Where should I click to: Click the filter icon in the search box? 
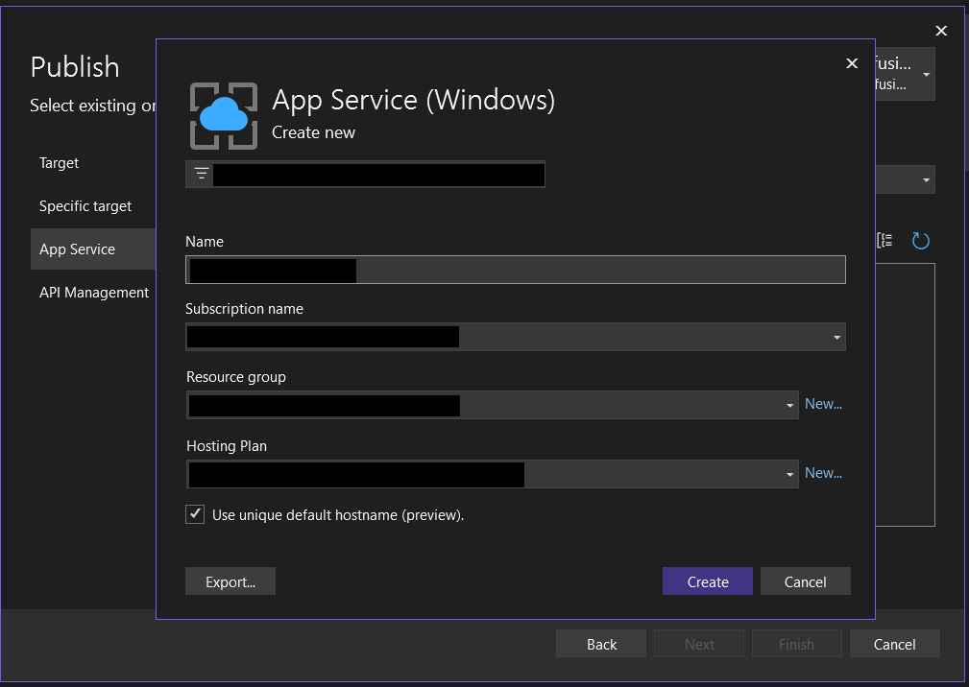coord(199,174)
